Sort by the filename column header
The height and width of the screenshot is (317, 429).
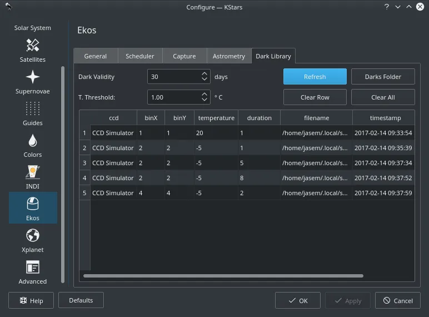coord(317,118)
